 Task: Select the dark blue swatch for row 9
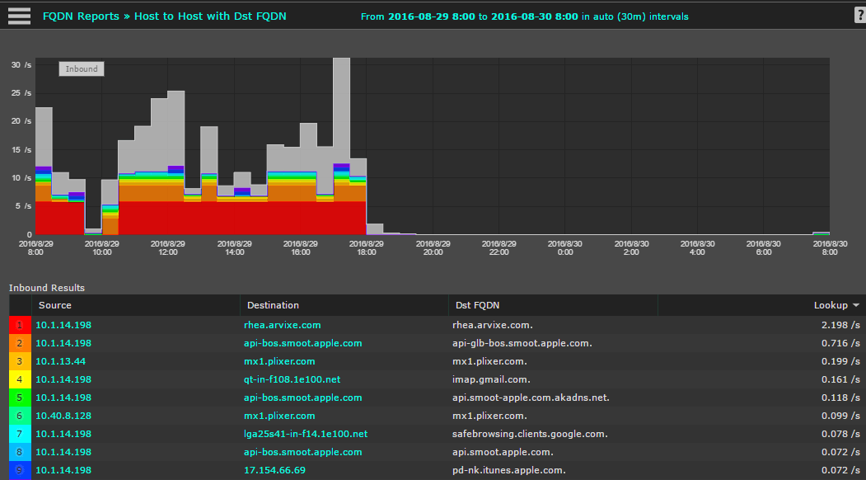click(x=21, y=470)
